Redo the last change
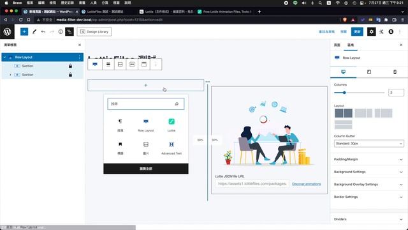The width and height of the screenshot is (408, 230). (x=52, y=31)
